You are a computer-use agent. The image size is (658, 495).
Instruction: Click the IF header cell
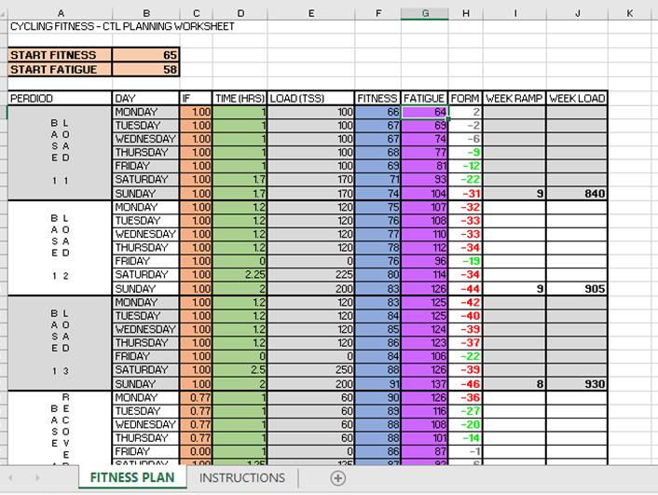(196, 98)
